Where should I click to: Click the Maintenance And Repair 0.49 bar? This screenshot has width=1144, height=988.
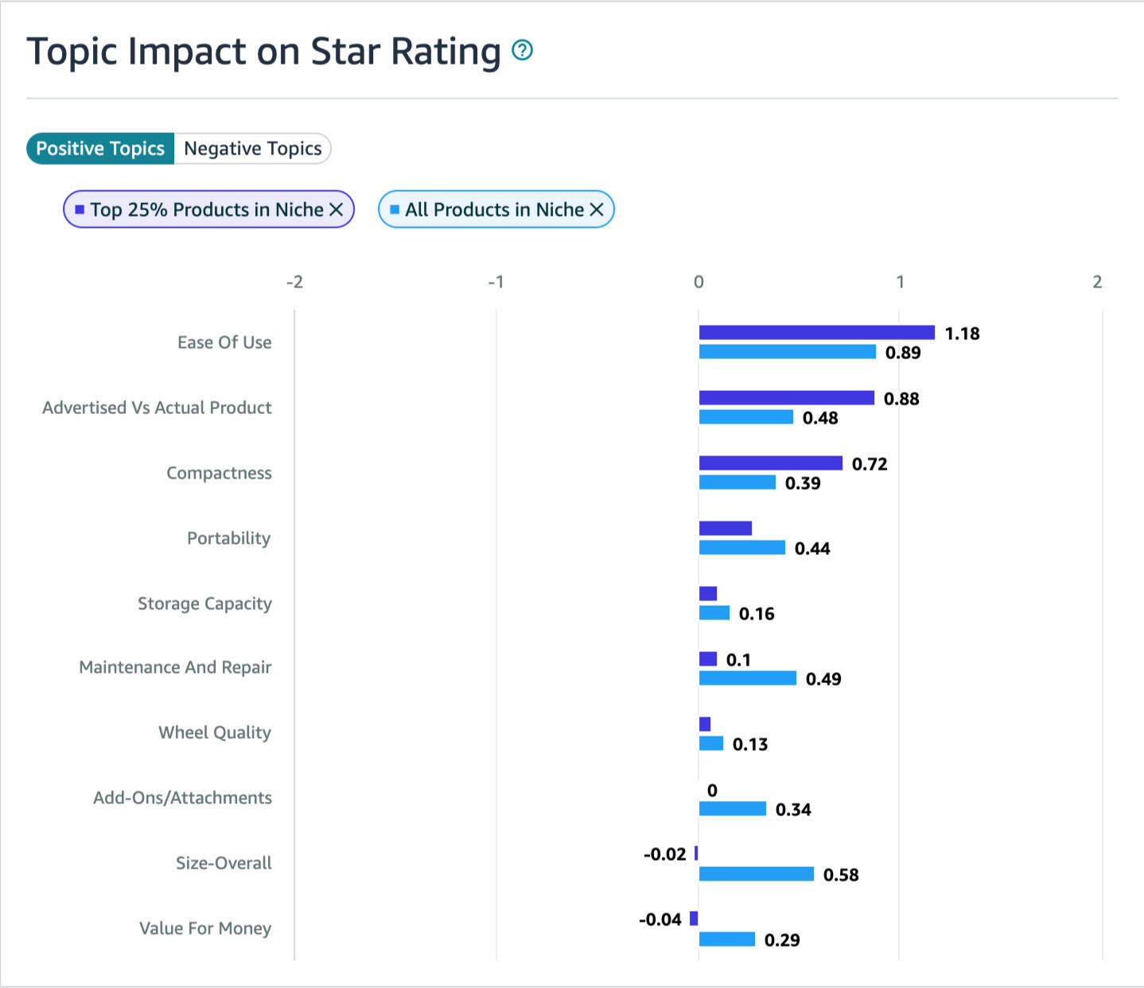747,678
